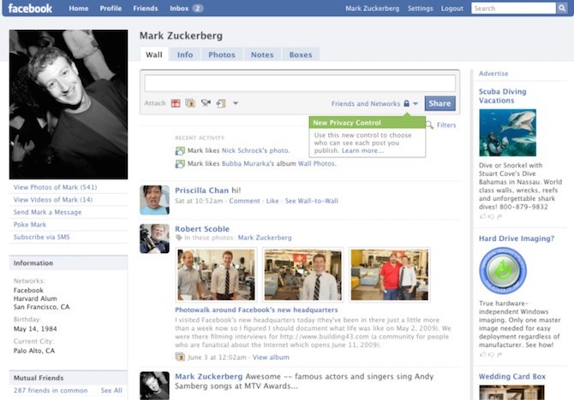Open first photowalk photo with two men

pyautogui.click(x=217, y=274)
